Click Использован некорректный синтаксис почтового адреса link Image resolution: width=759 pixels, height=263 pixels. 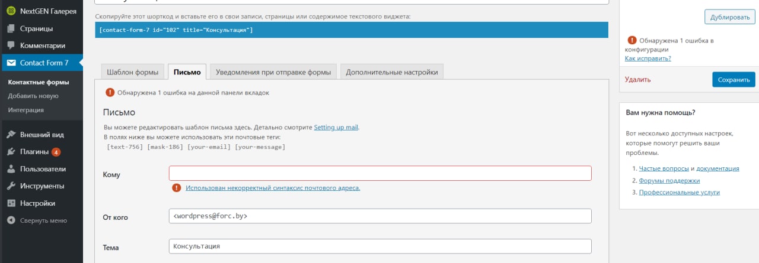point(273,187)
